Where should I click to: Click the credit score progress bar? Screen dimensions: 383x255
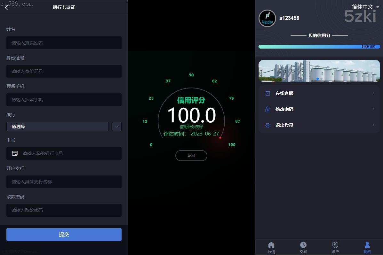pos(319,47)
